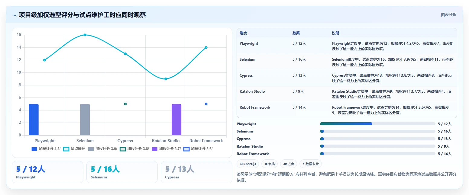Click the cyan swatch for 试点维护
Viewport: 469px width, 195px height.
click(66, 149)
